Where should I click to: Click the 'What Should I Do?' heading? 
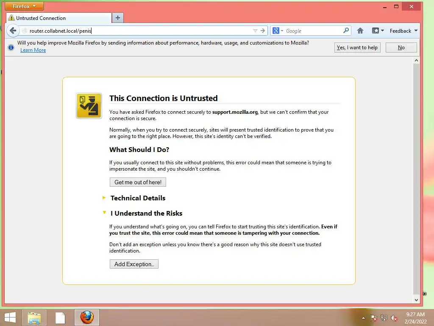coord(139,150)
